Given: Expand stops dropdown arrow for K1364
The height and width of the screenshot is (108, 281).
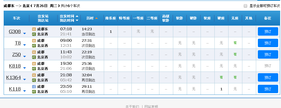Looking at the screenshot, I should [25, 79].
